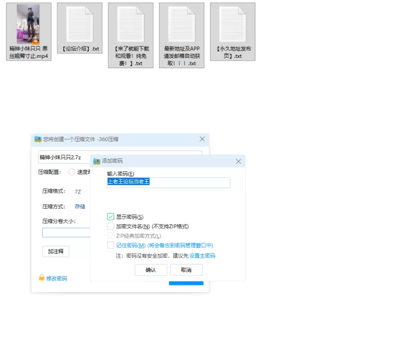417x340 pixels.
Task: Select the 【来了就能下载和观看！纯免费！】.txt file icon
Action: (131, 24)
